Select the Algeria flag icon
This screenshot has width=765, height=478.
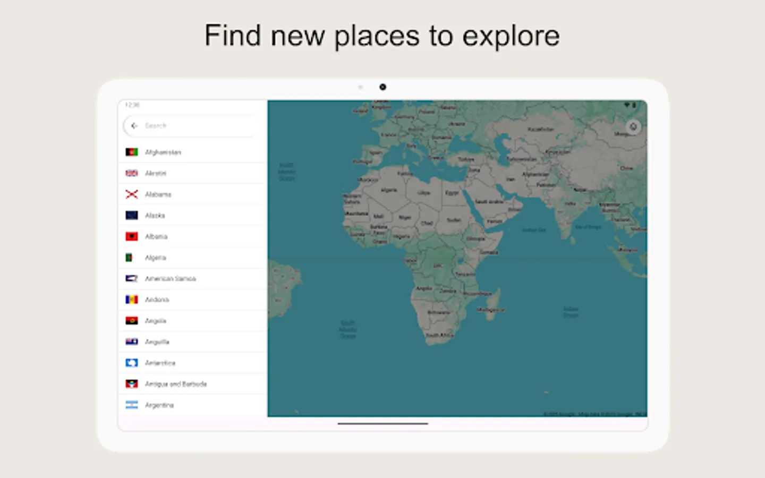click(131, 258)
